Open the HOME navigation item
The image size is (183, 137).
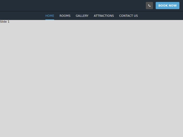[x=50, y=16]
